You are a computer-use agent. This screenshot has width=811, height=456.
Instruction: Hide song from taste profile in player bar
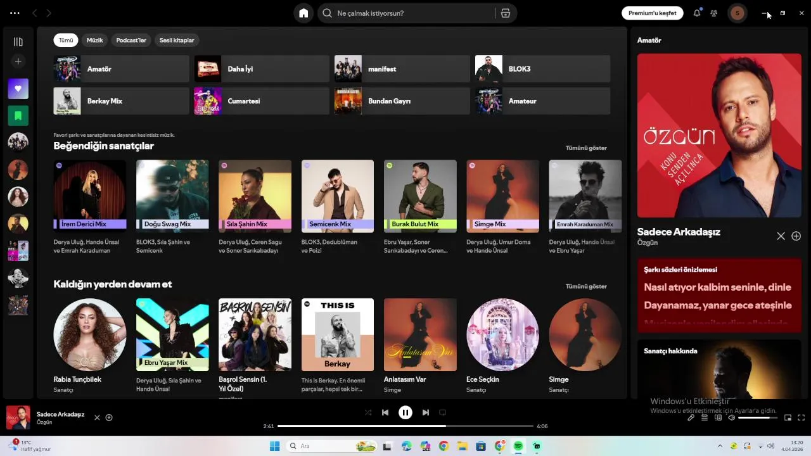97,417
